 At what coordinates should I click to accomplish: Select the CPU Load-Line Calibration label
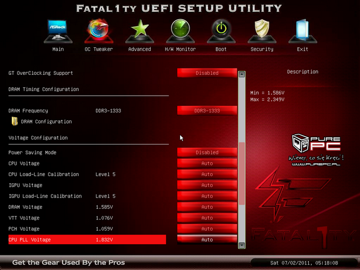tap(44, 174)
